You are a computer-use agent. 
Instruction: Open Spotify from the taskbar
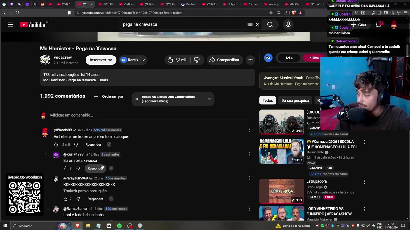(x=119, y=226)
